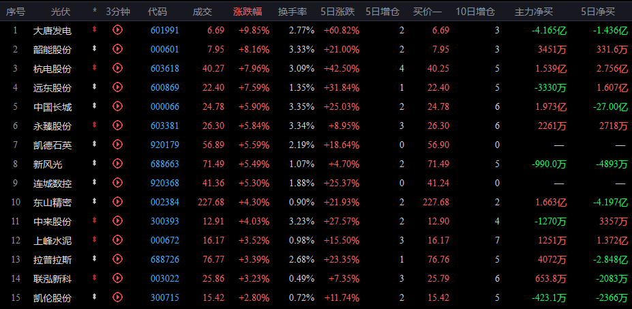Click the red marker icon beside 杭电股份
632x309 pixels.
click(94, 68)
